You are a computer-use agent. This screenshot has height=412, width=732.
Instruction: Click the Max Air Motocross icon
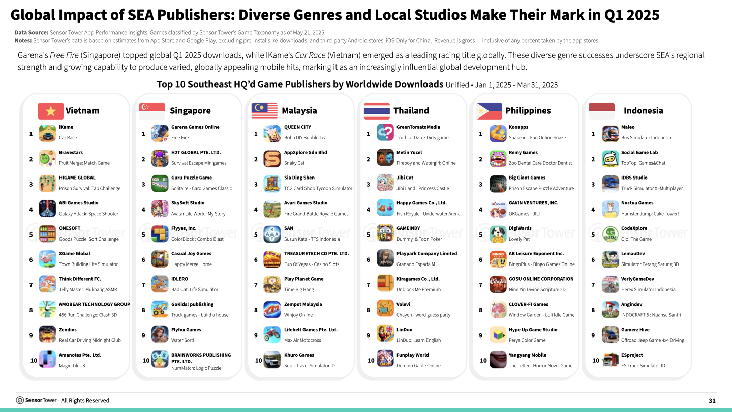tap(272, 335)
